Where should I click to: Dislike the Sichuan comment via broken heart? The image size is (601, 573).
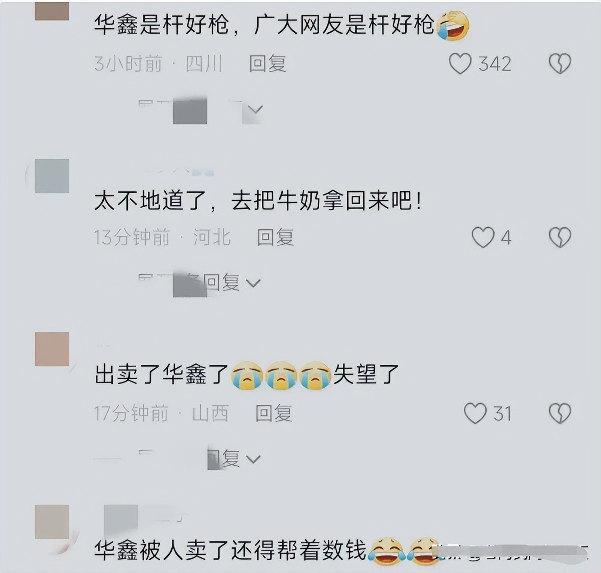(560, 64)
